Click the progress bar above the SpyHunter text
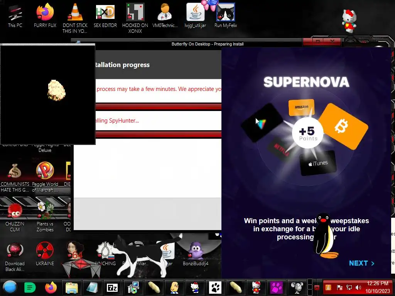395x296 pixels. point(159,107)
